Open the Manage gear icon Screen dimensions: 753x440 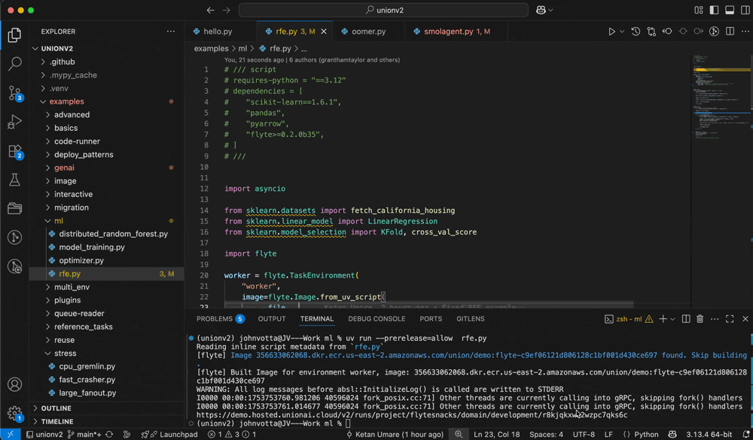click(x=14, y=413)
